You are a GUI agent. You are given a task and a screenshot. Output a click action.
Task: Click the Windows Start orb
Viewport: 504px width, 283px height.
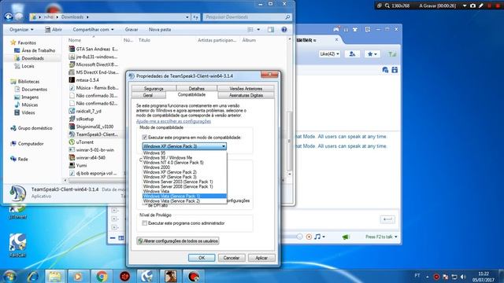(9, 276)
